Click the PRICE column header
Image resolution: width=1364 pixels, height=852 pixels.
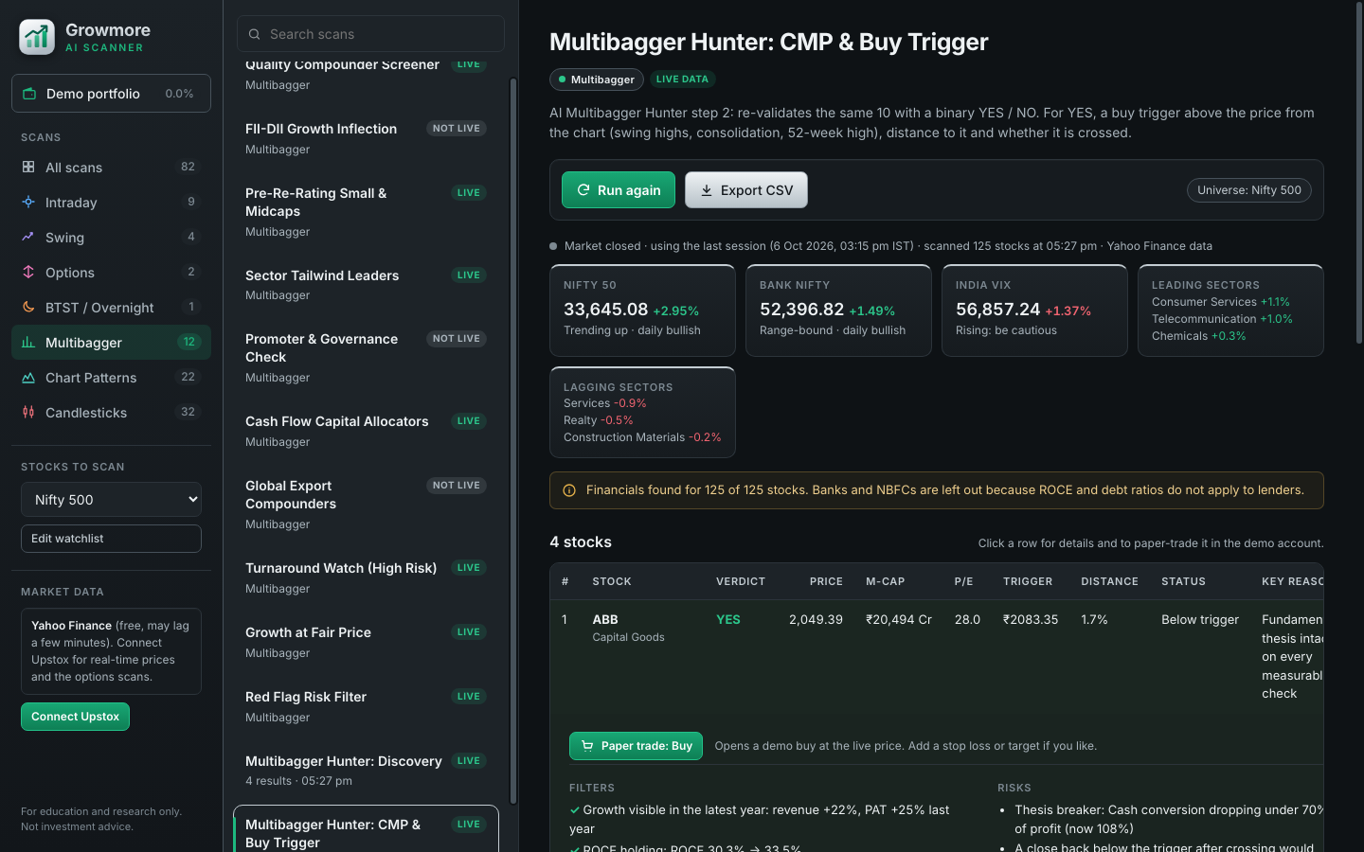point(826,581)
